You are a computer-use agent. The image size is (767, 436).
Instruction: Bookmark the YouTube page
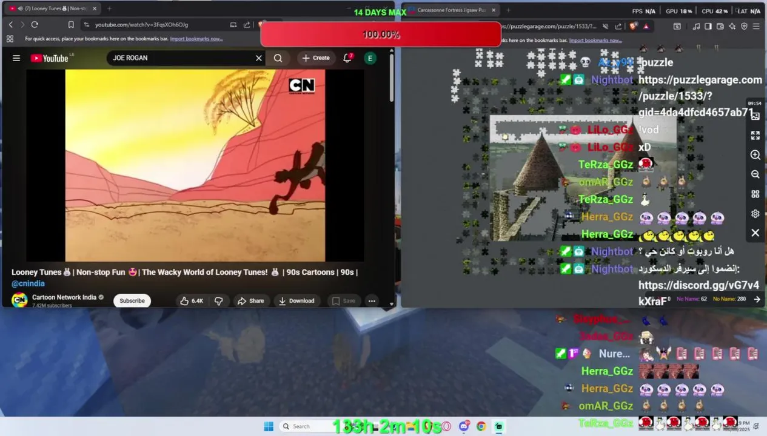click(71, 25)
